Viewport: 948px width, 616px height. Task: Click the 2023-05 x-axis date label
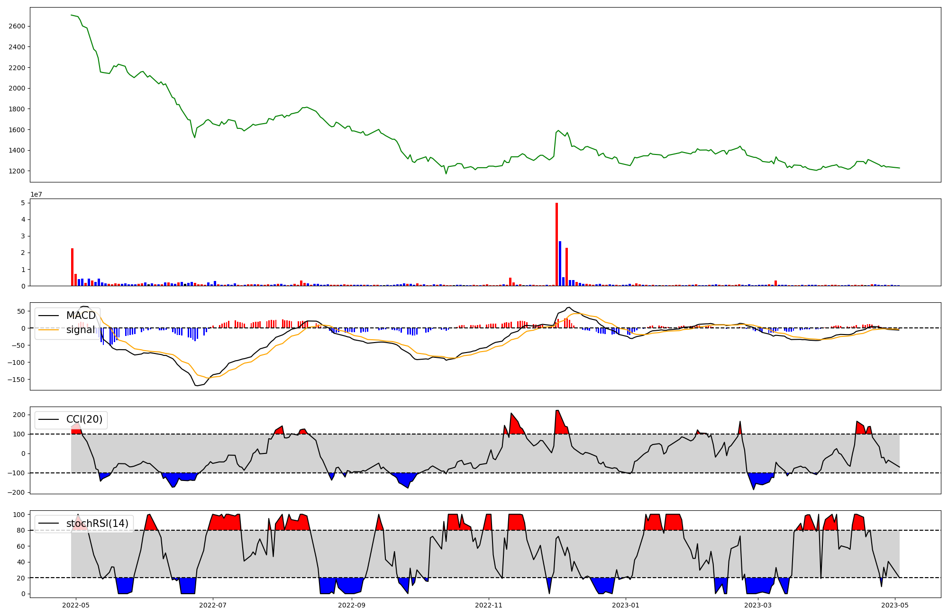pos(895,605)
